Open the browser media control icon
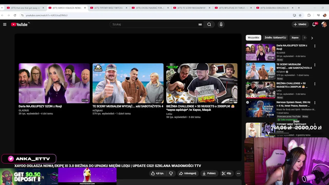The width and height of the screenshot is (329, 185). point(318,15)
